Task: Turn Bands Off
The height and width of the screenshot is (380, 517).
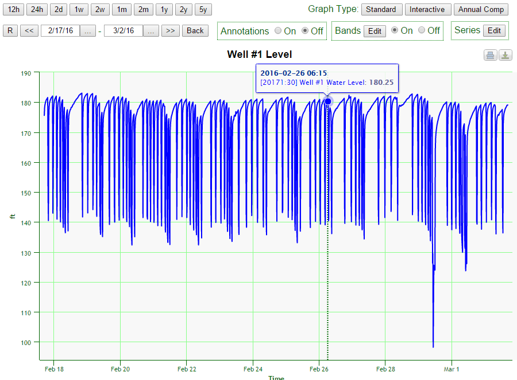Action: [x=422, y=30]
